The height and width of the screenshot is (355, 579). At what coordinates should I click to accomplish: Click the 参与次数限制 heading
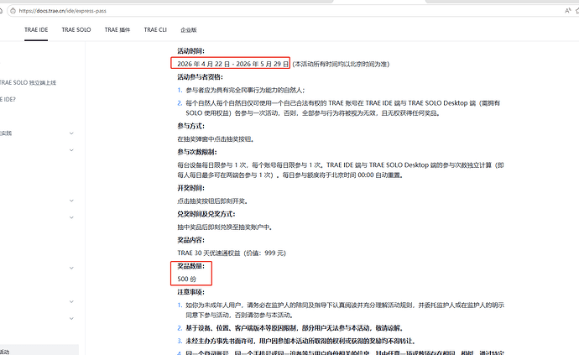[197, 152]
